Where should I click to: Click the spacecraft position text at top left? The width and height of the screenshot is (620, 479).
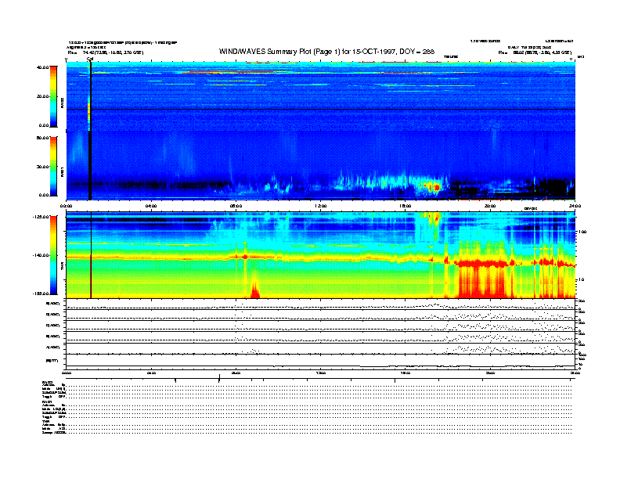pyautogui.click(x=105, y=52)
